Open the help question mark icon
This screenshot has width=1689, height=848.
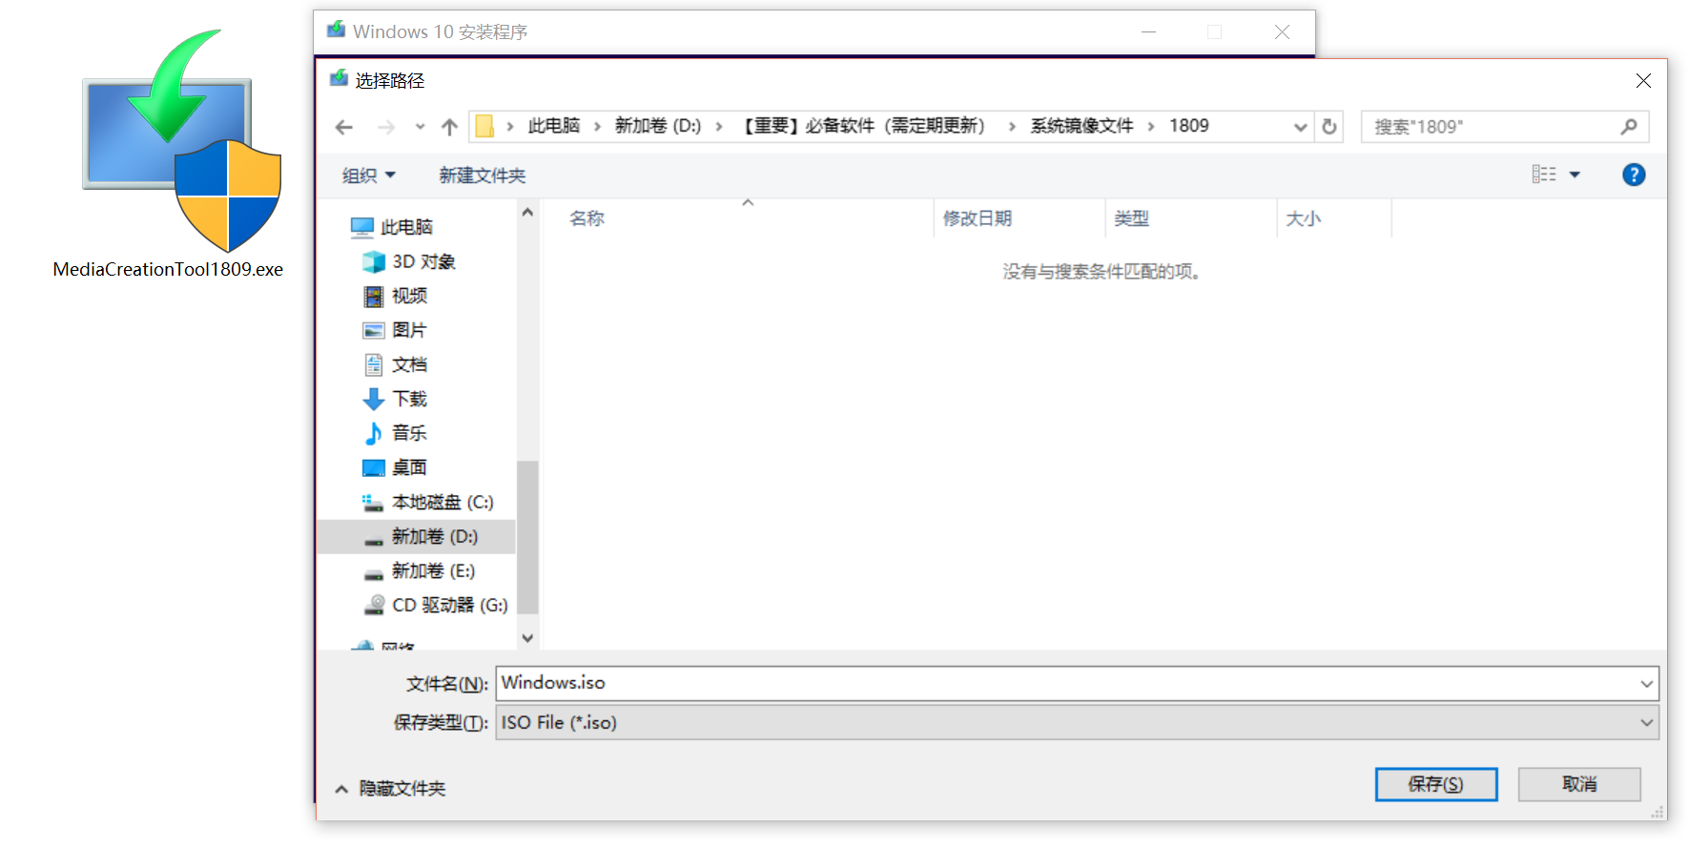pos(1634,175)
